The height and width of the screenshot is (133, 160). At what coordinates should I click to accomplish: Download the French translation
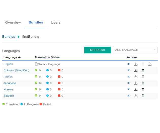(x=136, y=77)
